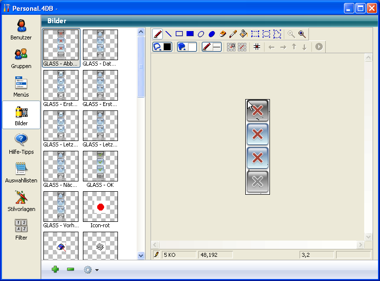Open the Stilvorlagen section
Viewport: 380px width, 281px height.
pos(21,201)
